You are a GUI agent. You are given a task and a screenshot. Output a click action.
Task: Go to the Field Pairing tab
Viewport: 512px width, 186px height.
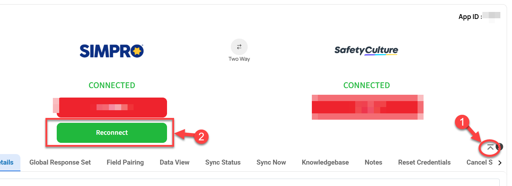(x=125, y=162)
